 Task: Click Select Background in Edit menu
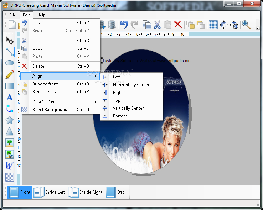(52, 110)
